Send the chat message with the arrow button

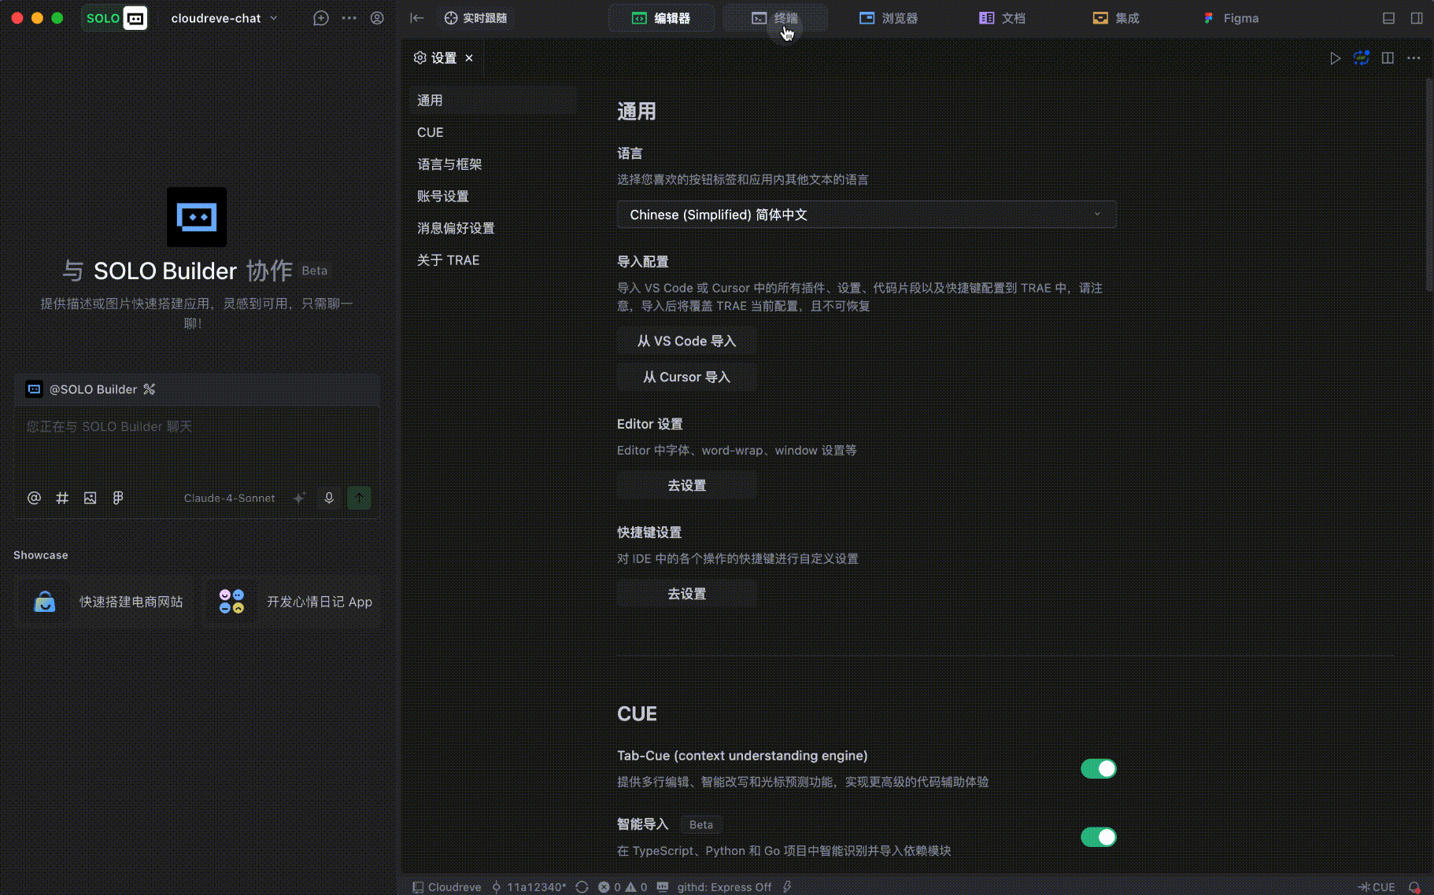pos(359,498)
